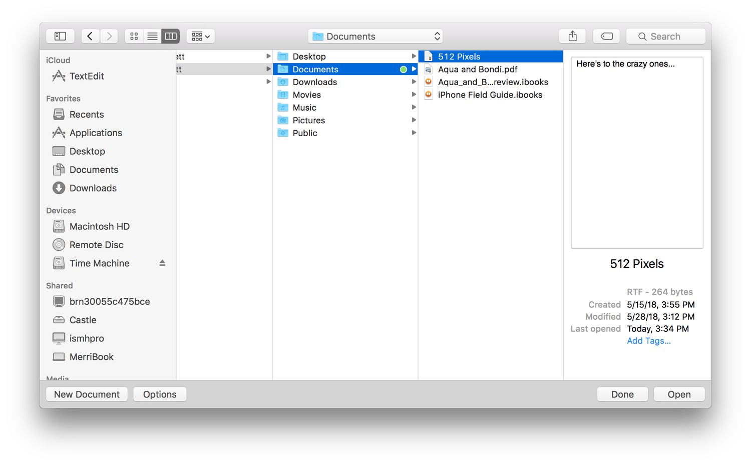
Task: Click the Options button
Action: (x=160, y=394)
